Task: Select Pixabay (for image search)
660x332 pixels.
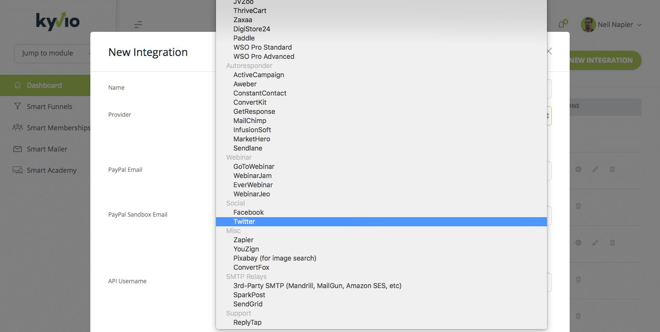Action: point(381,258)
